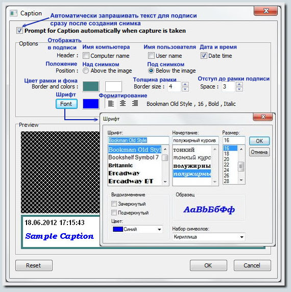Pick Broadway from the font list
The height and width of the screenshot is (292, 291).
(124, 173)
